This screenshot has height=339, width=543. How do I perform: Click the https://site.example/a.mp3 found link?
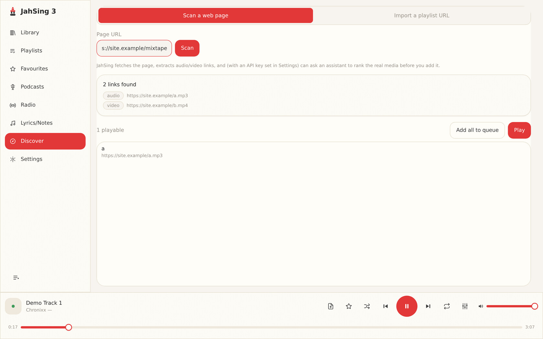[x=157, y=96]
